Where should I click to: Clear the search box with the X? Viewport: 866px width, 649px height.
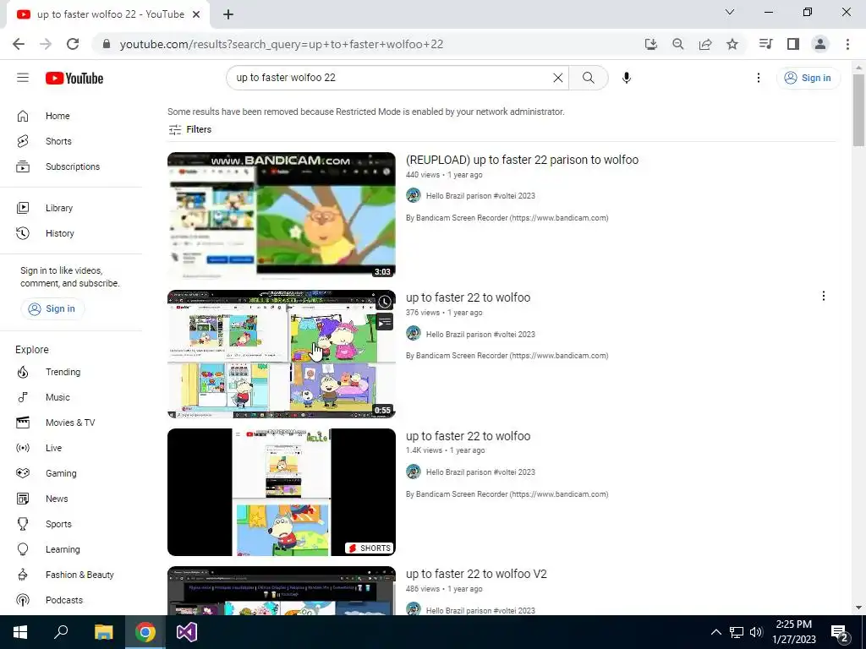(x=558, y=78)
